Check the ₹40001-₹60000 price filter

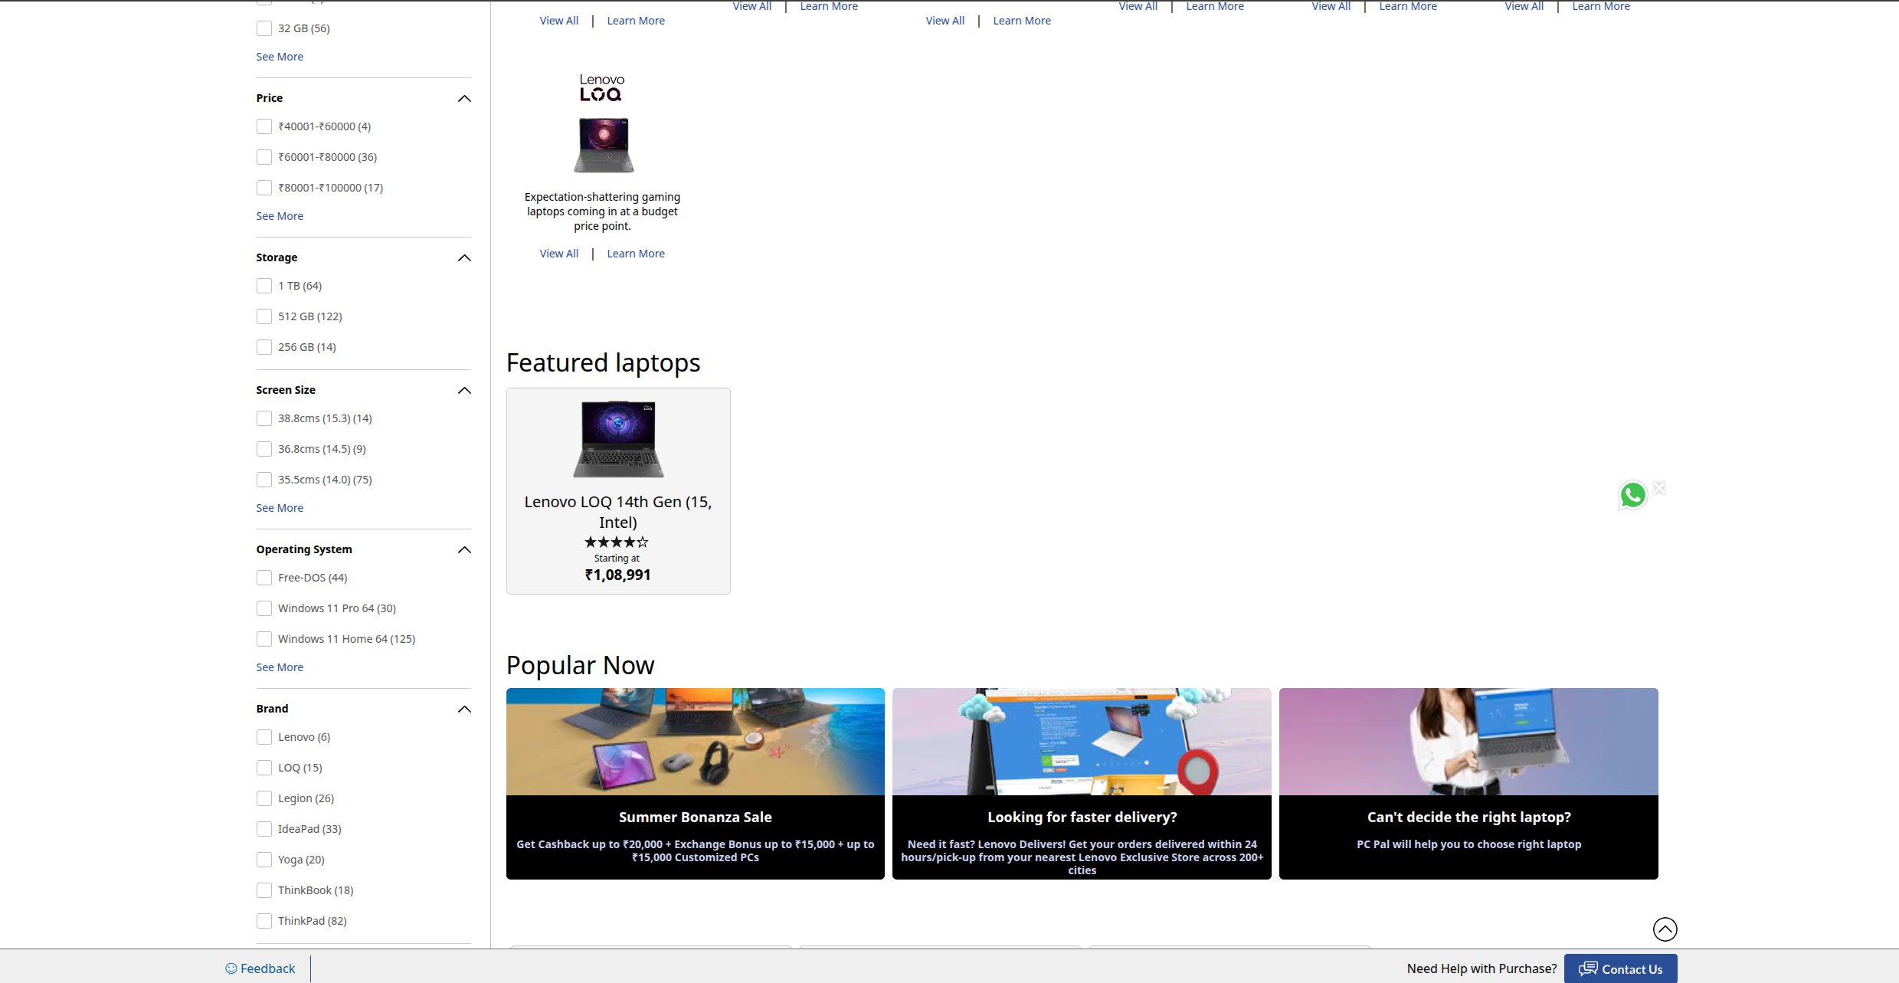[264, 126]
